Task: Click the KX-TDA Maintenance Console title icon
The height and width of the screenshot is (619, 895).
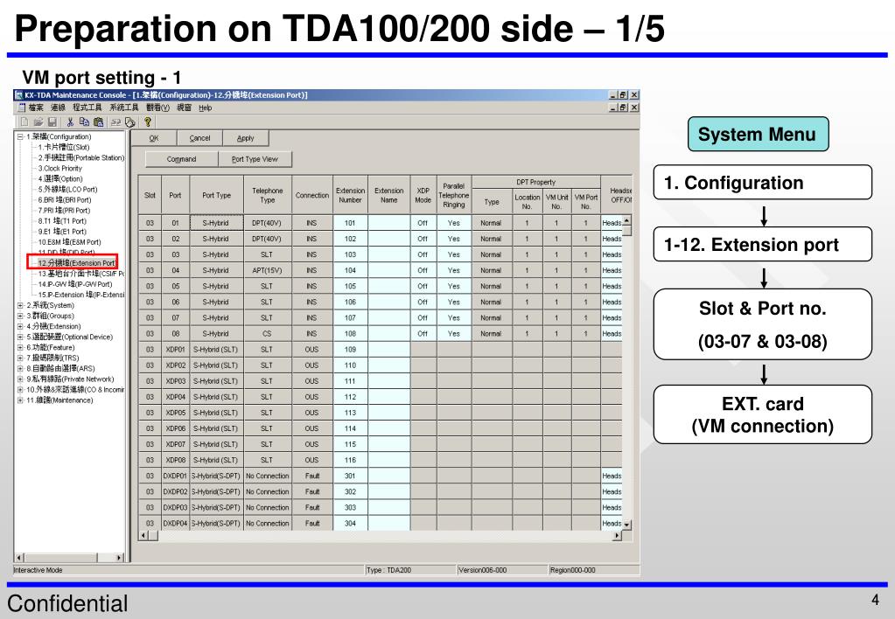Action: click(x=19, y=94)
